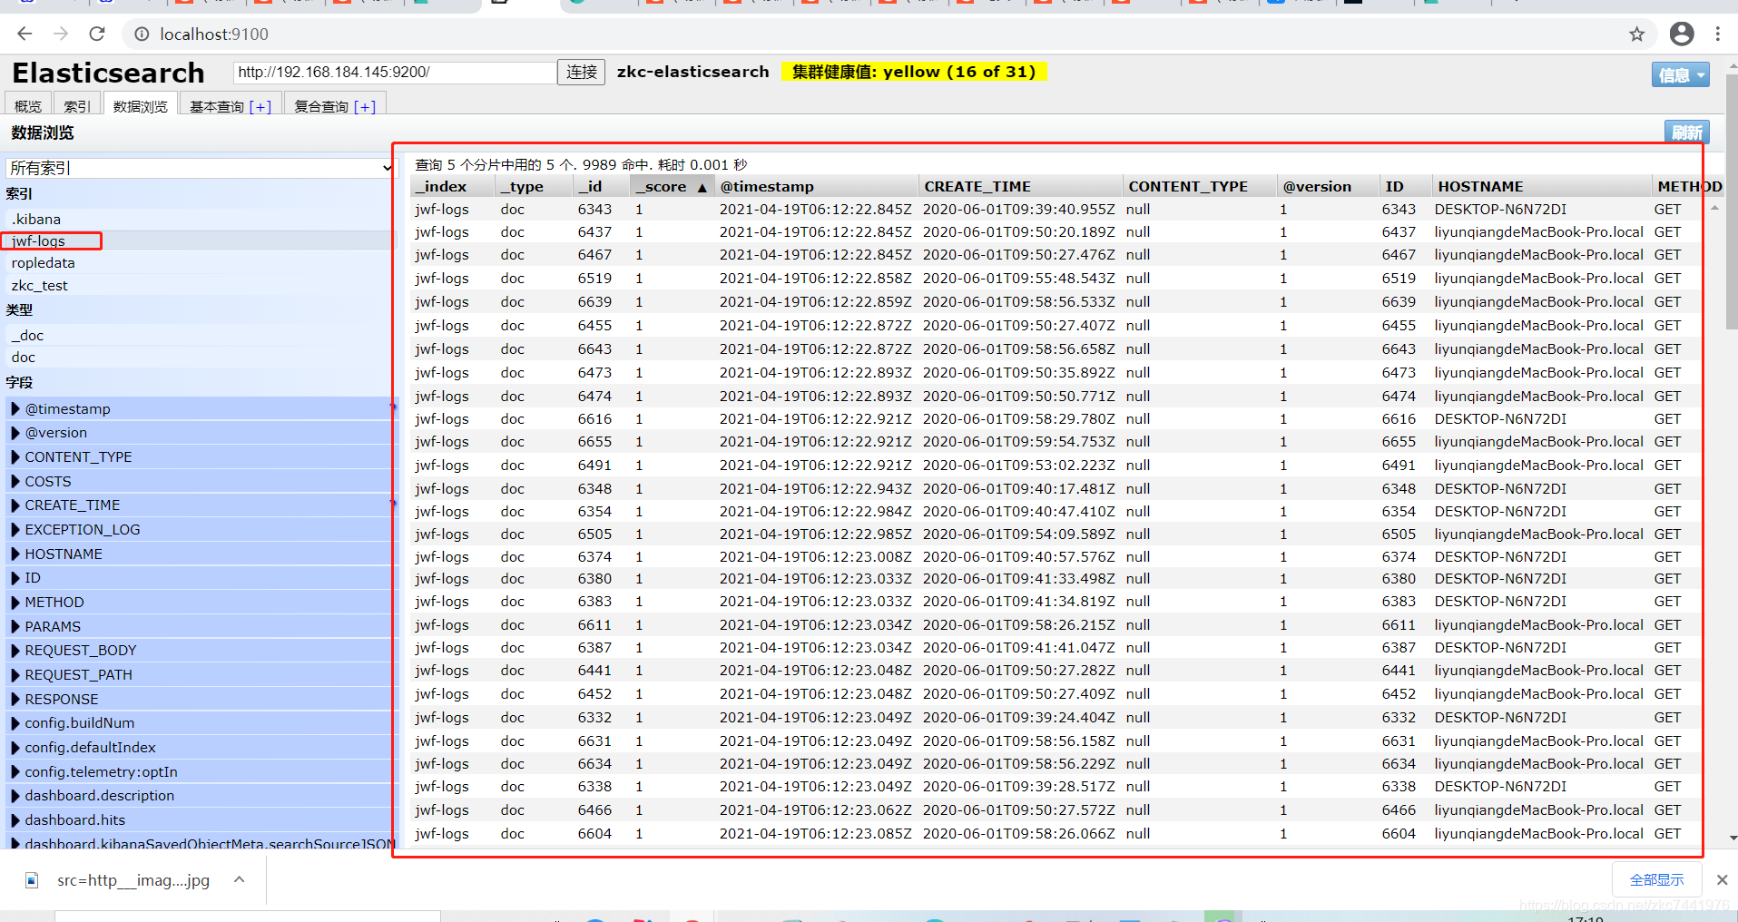
Task: Edit the cluster URL input field
Action: [395, 72]
